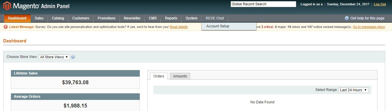Click the Choose Store View label

coord(22,57)
